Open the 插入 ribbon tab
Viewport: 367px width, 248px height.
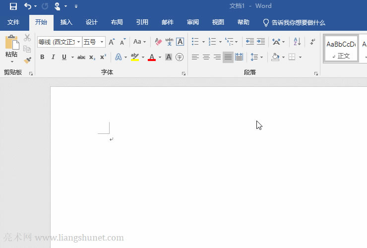pos(66,22)
